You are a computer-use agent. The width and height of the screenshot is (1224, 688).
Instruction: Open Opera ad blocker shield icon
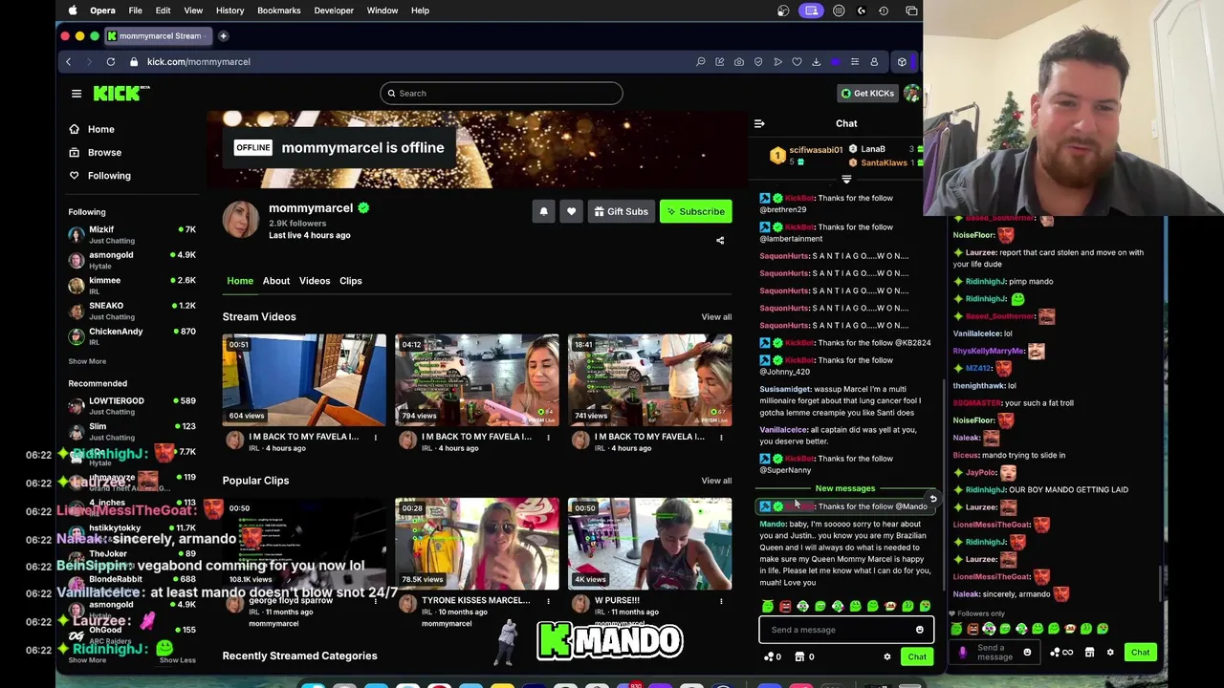tap(758, 62)
